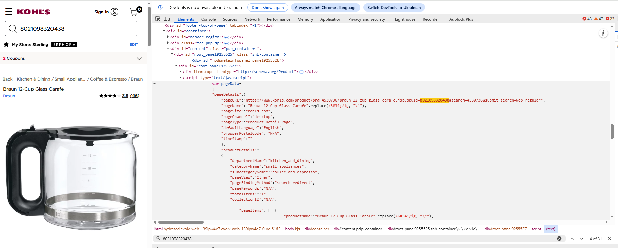The height and width of the screenshot is (248, 618).
Task: Click the search magnifier icon in Kohl's search box
Action: pyautogui.click(x=13, y=29)
